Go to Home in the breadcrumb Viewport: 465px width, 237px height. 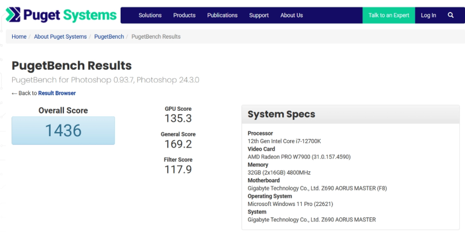[x=19, y=37]
